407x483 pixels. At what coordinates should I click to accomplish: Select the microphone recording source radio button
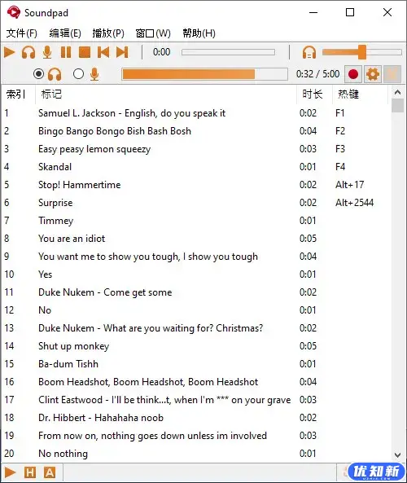tap(78, 74)
